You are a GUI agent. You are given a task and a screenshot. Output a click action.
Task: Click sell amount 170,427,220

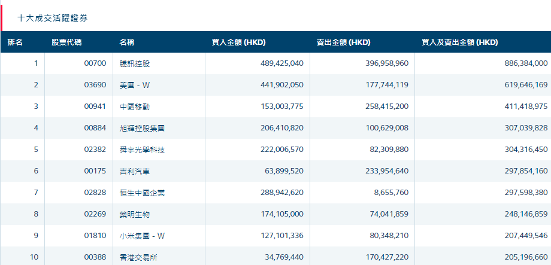click(x=387, y=257)
